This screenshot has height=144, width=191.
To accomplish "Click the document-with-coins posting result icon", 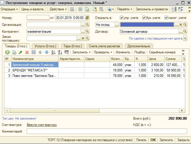I will 95,9.
